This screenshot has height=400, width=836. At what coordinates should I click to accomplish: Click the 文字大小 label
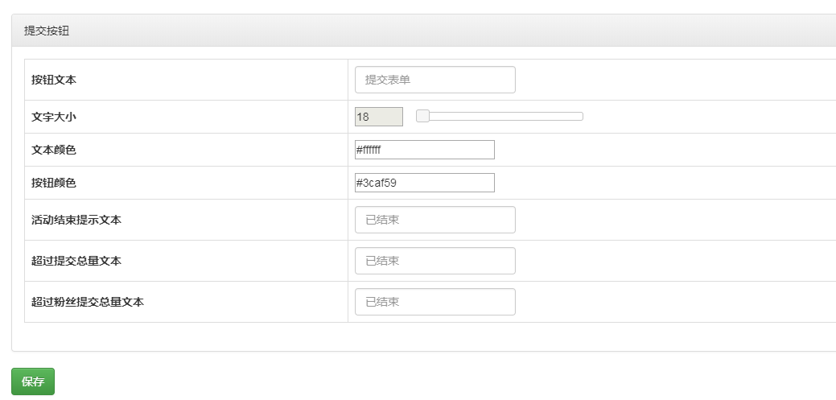click(54, 117)
